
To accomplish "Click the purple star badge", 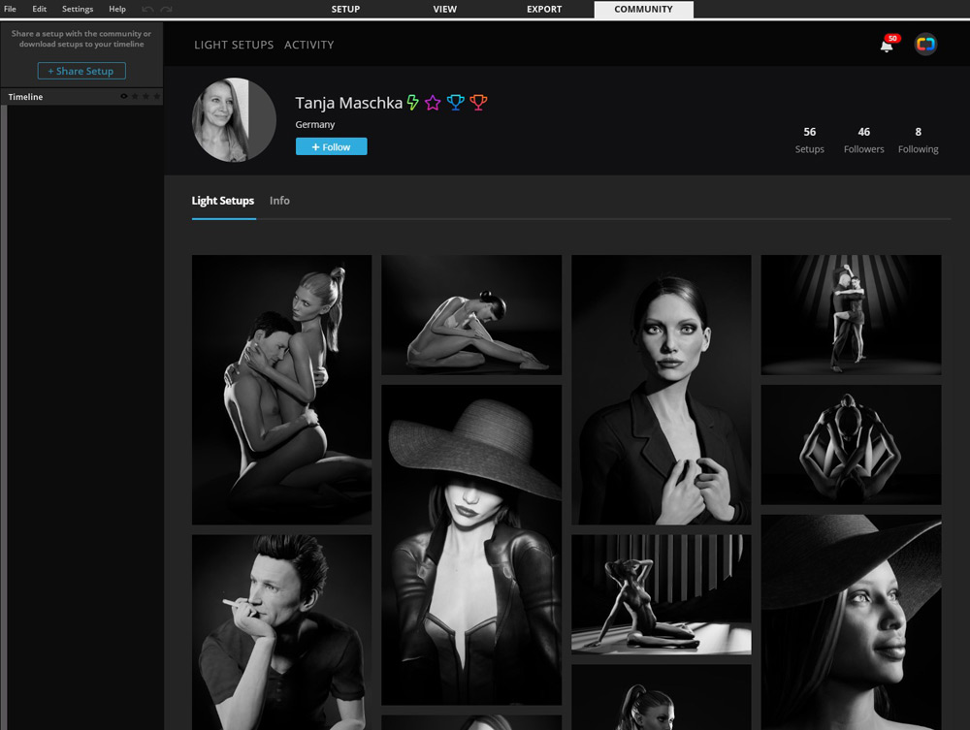I will (x=433, y=103).
